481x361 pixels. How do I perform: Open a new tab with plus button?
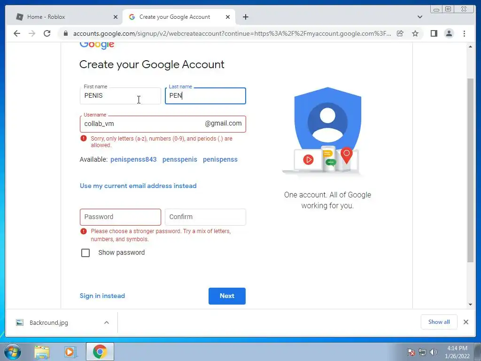click(245, 17)
